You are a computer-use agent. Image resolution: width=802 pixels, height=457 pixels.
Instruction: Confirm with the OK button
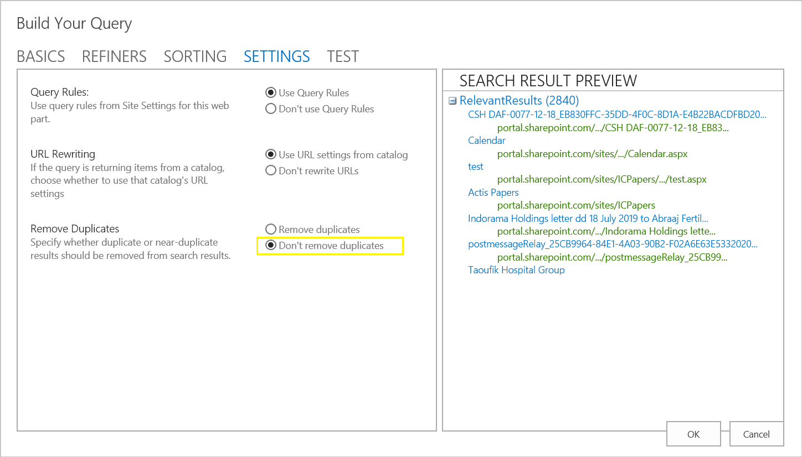[x=693, y=434]
